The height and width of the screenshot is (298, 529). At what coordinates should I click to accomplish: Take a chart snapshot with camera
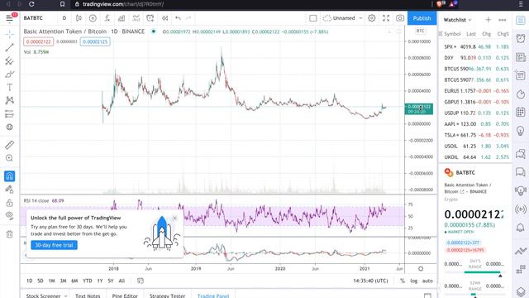coord(400,18)
